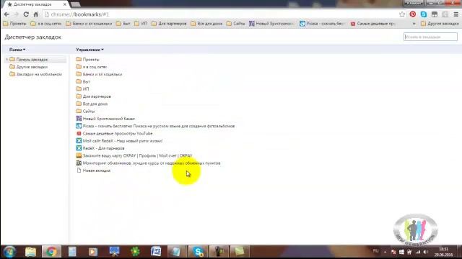Viewport: 462px width, 259px height.
Task: Select 'Закладки на мобильном' in folder tree
Action: coord(39,74)
